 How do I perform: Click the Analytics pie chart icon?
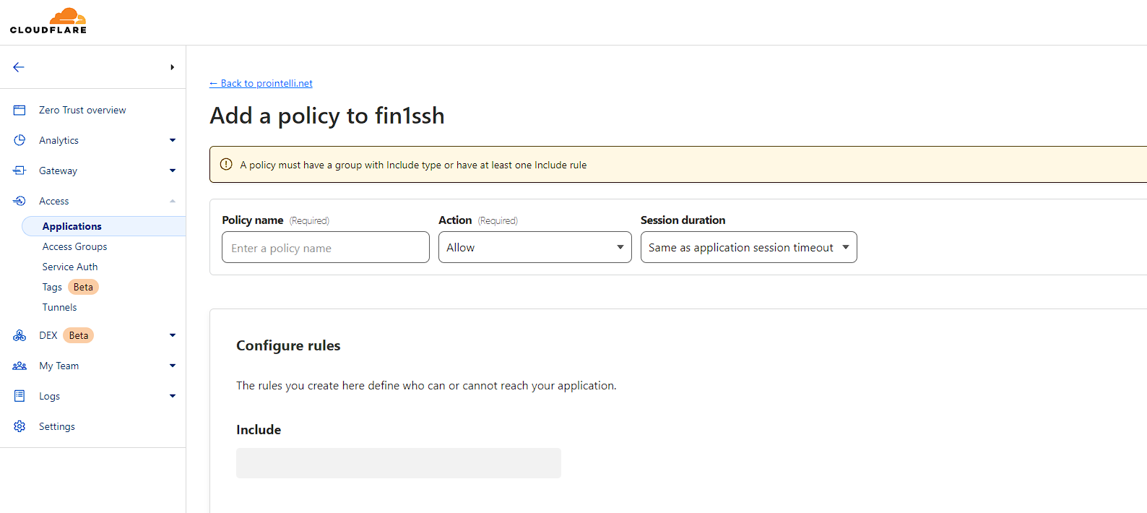coord(20,140)
